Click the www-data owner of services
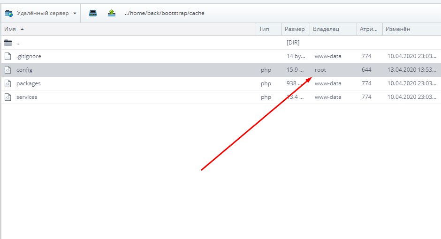441x239 pixels. (328, 97)
